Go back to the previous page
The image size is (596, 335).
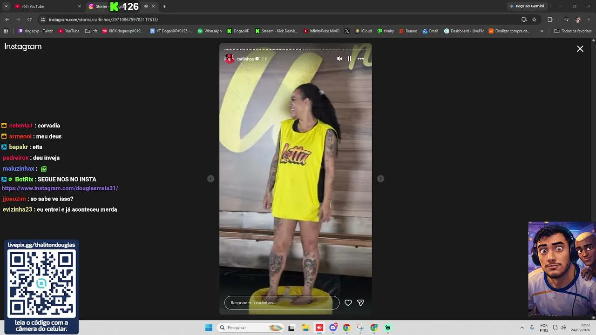[7, 20]
